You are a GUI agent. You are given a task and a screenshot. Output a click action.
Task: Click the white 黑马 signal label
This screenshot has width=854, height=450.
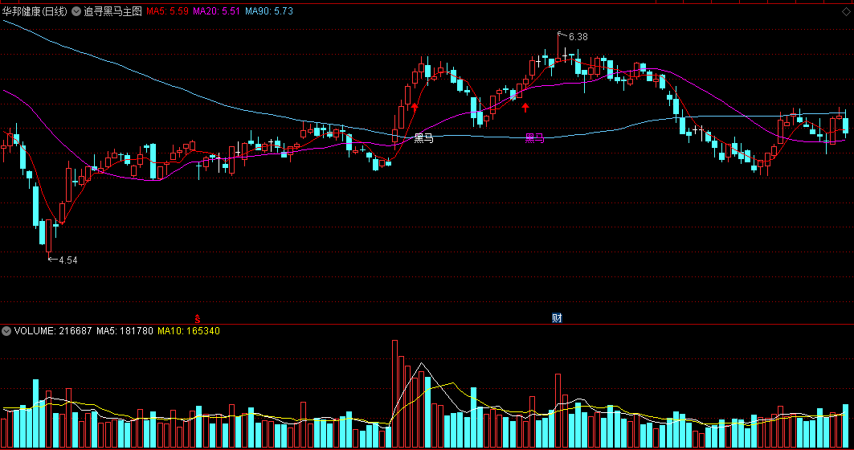click(423, 138)
